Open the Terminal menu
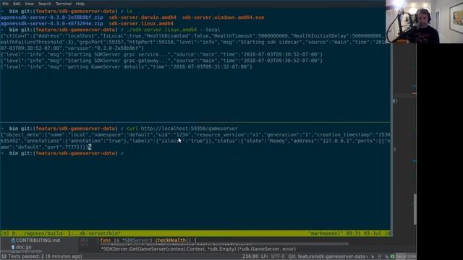The image size is (463, 260). [64, 4]
